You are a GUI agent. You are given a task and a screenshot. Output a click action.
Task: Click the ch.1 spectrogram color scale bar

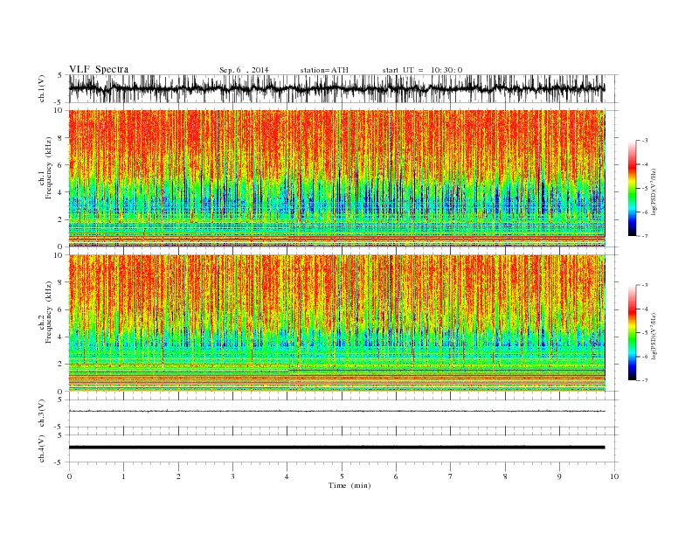[x=632, y=189]
